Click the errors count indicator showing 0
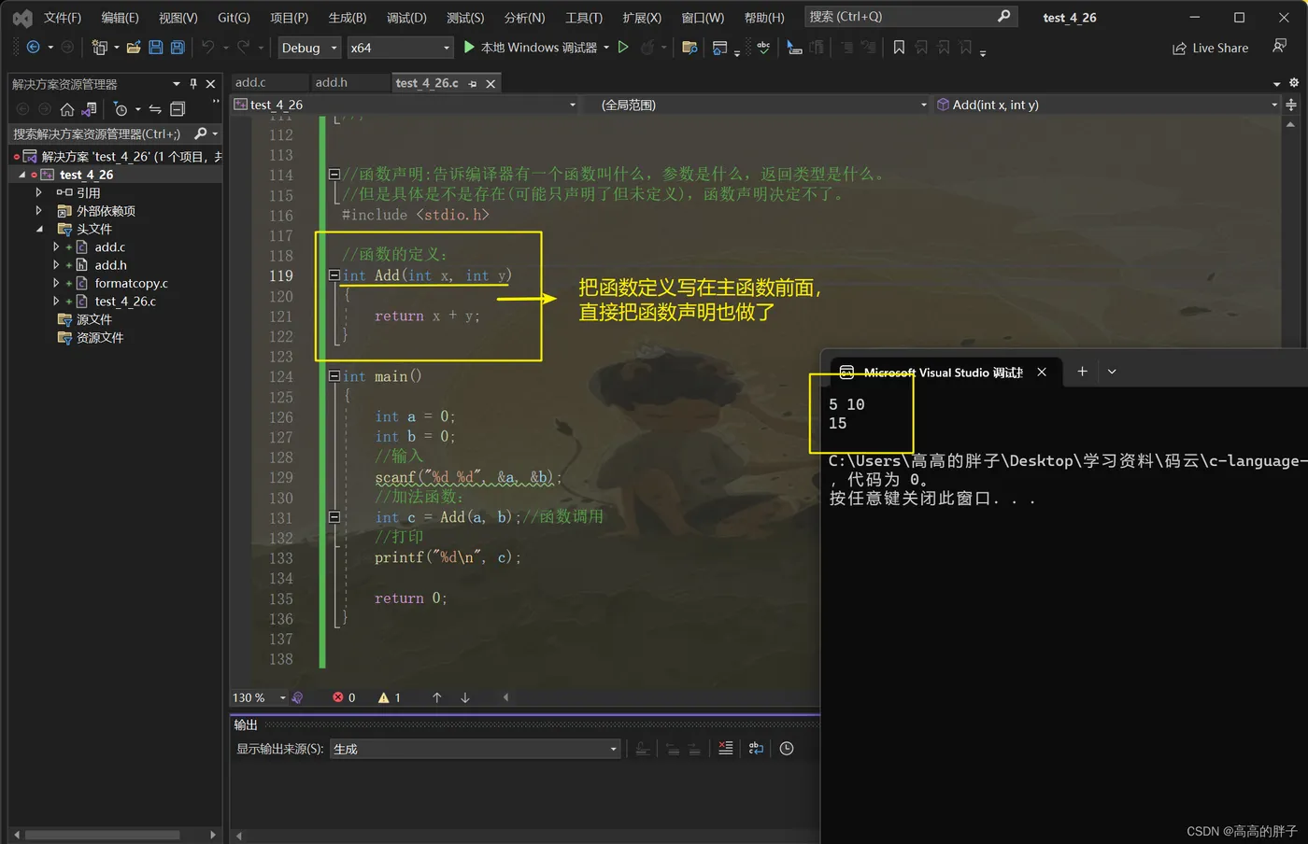The image size is (1308, 844). pyautogui.click(x=344, y=697)
